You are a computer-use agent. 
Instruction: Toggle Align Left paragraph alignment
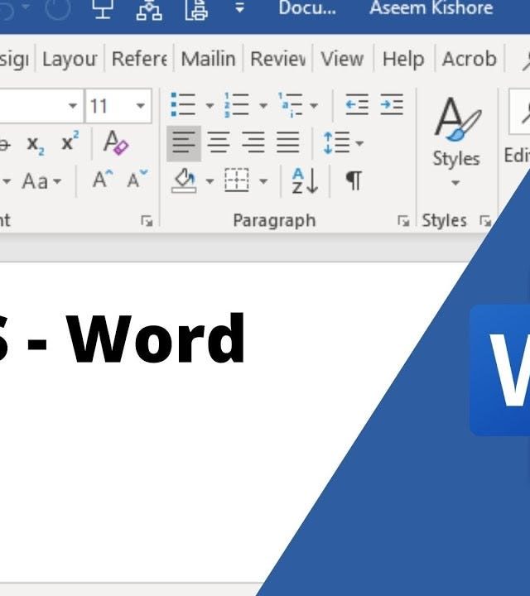coord(184,143)
